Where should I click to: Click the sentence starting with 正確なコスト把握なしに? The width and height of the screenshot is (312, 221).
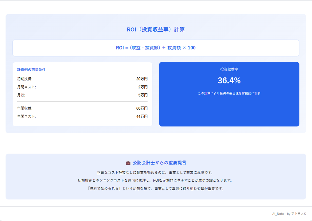[156, 173]
